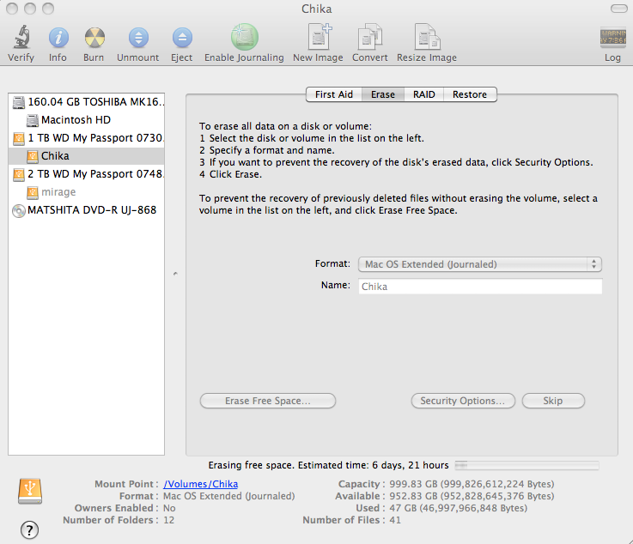
Task: Open the /Volumes/Chika mount point link
Action: pyautogui.click(x=201, y=484)
